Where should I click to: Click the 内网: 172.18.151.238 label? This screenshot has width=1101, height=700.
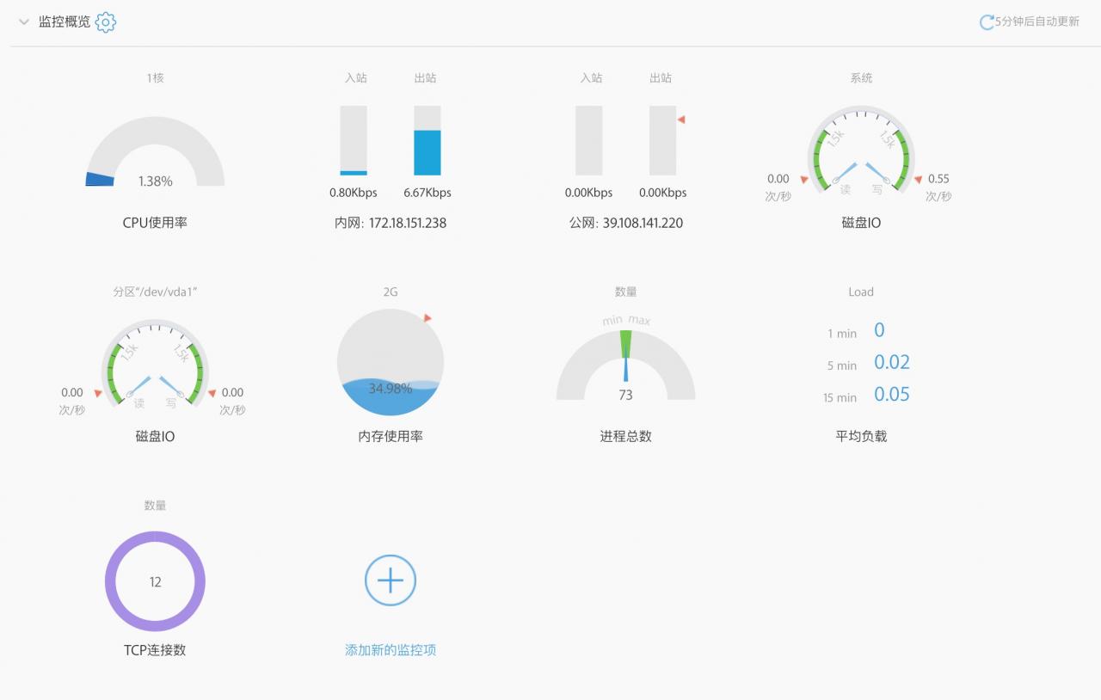391,223
